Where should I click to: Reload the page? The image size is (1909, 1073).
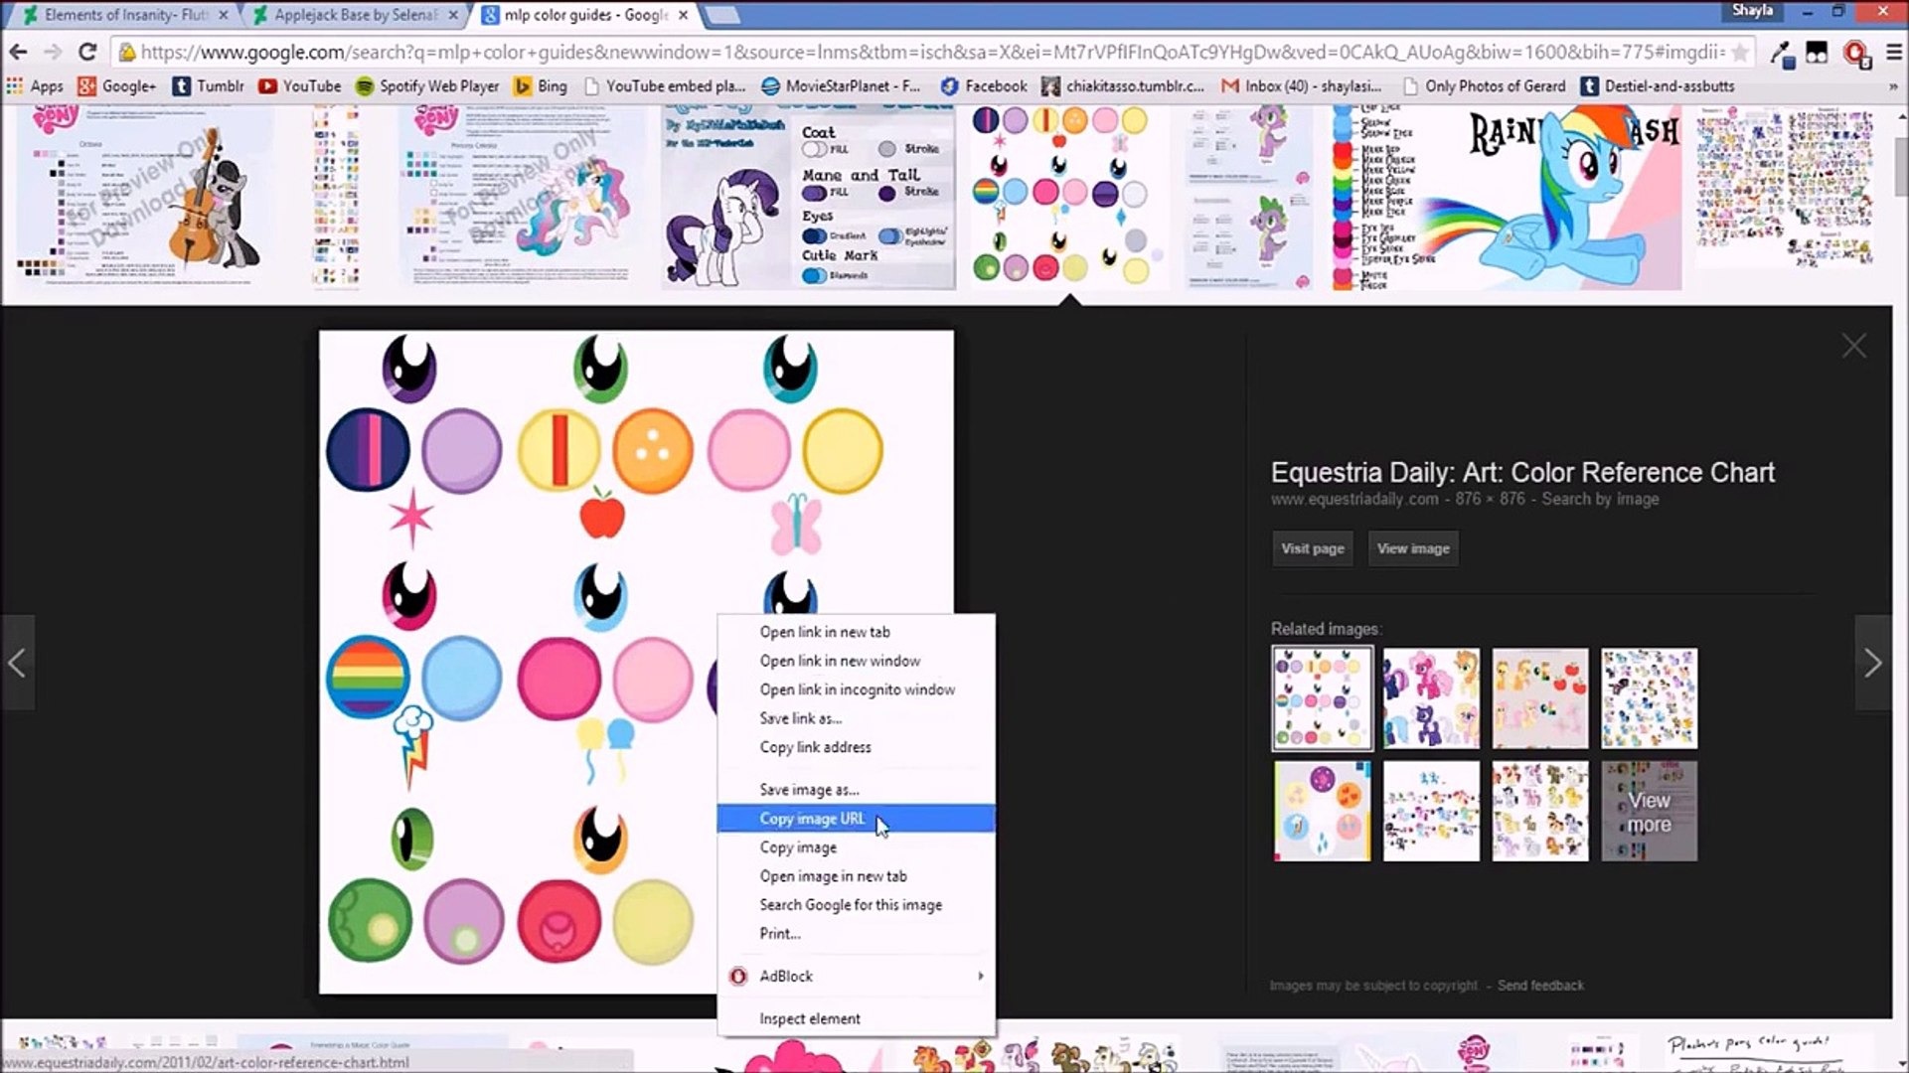87,52
